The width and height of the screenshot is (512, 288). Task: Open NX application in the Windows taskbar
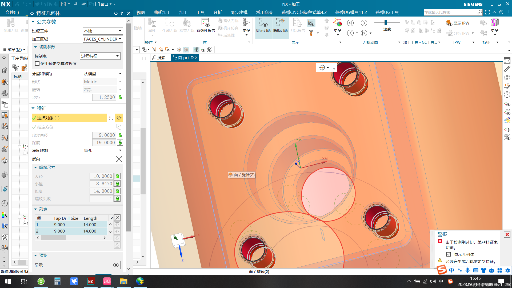coord(90,281)
